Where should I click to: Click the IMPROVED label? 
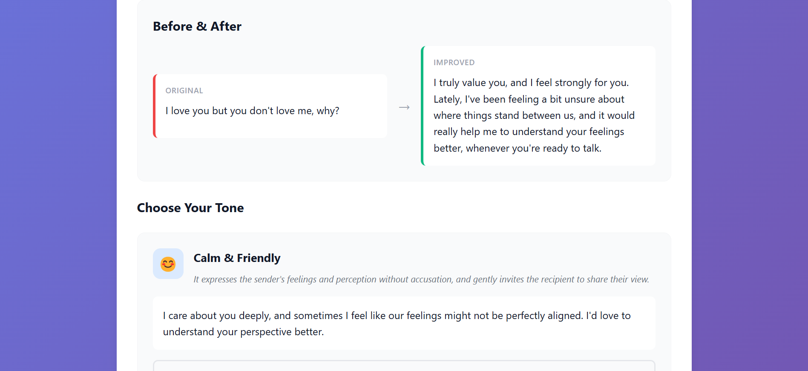coord(454,63)
